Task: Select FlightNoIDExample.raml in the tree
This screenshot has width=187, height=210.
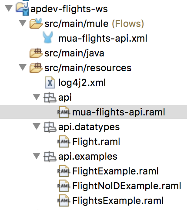Action: 127,186
